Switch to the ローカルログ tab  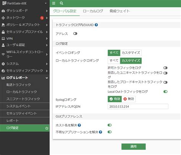pos(93,11)
